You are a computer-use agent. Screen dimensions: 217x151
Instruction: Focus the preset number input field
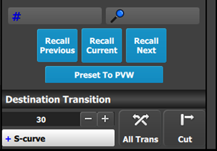(x=55, y=16)
